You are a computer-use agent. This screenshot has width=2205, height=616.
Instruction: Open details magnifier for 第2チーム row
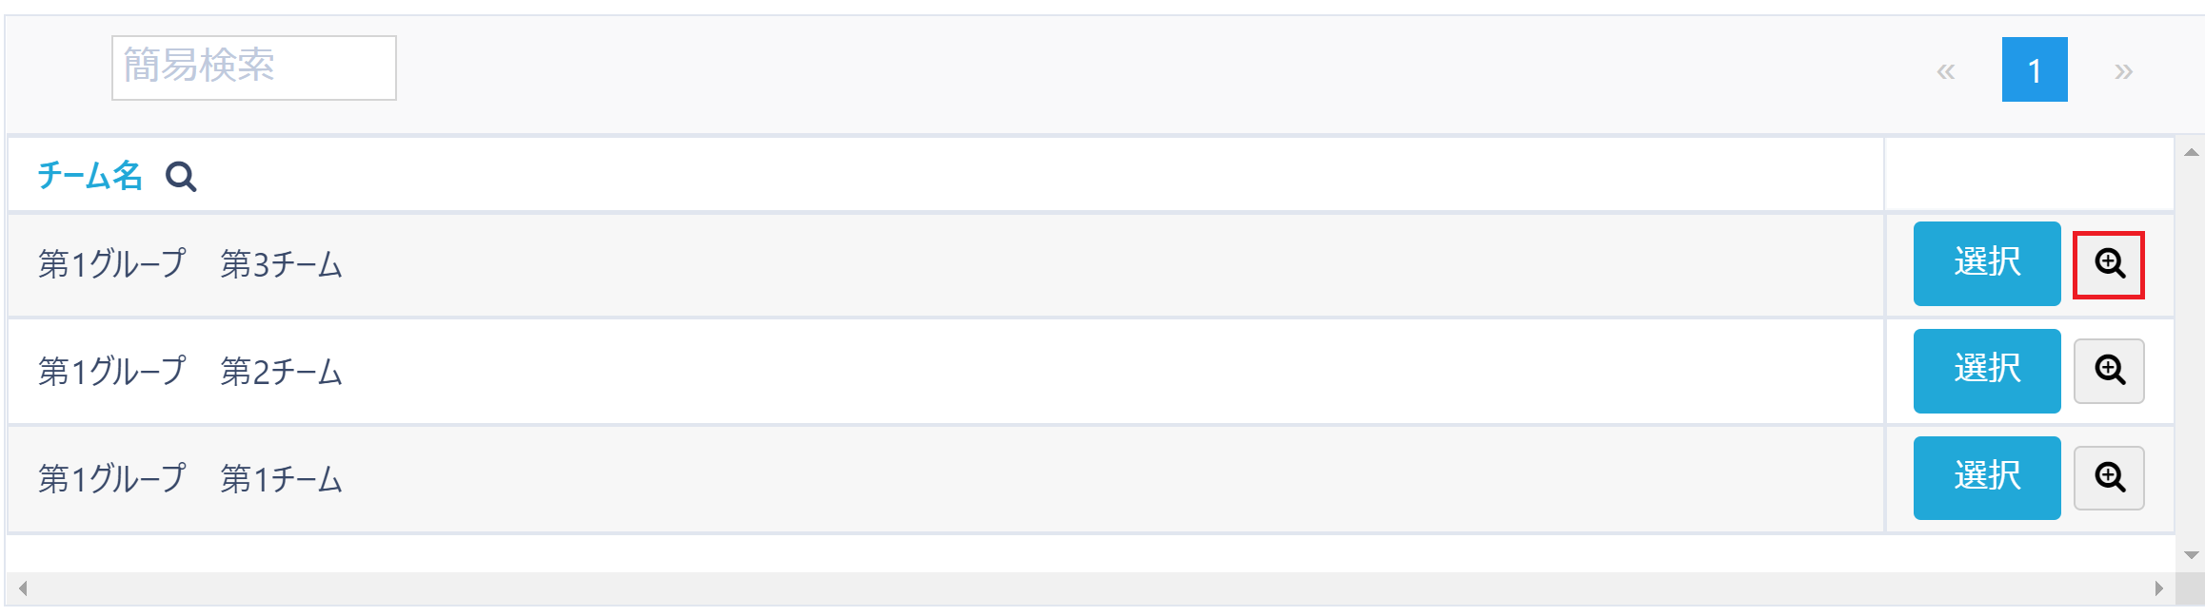pos(2109,371)
